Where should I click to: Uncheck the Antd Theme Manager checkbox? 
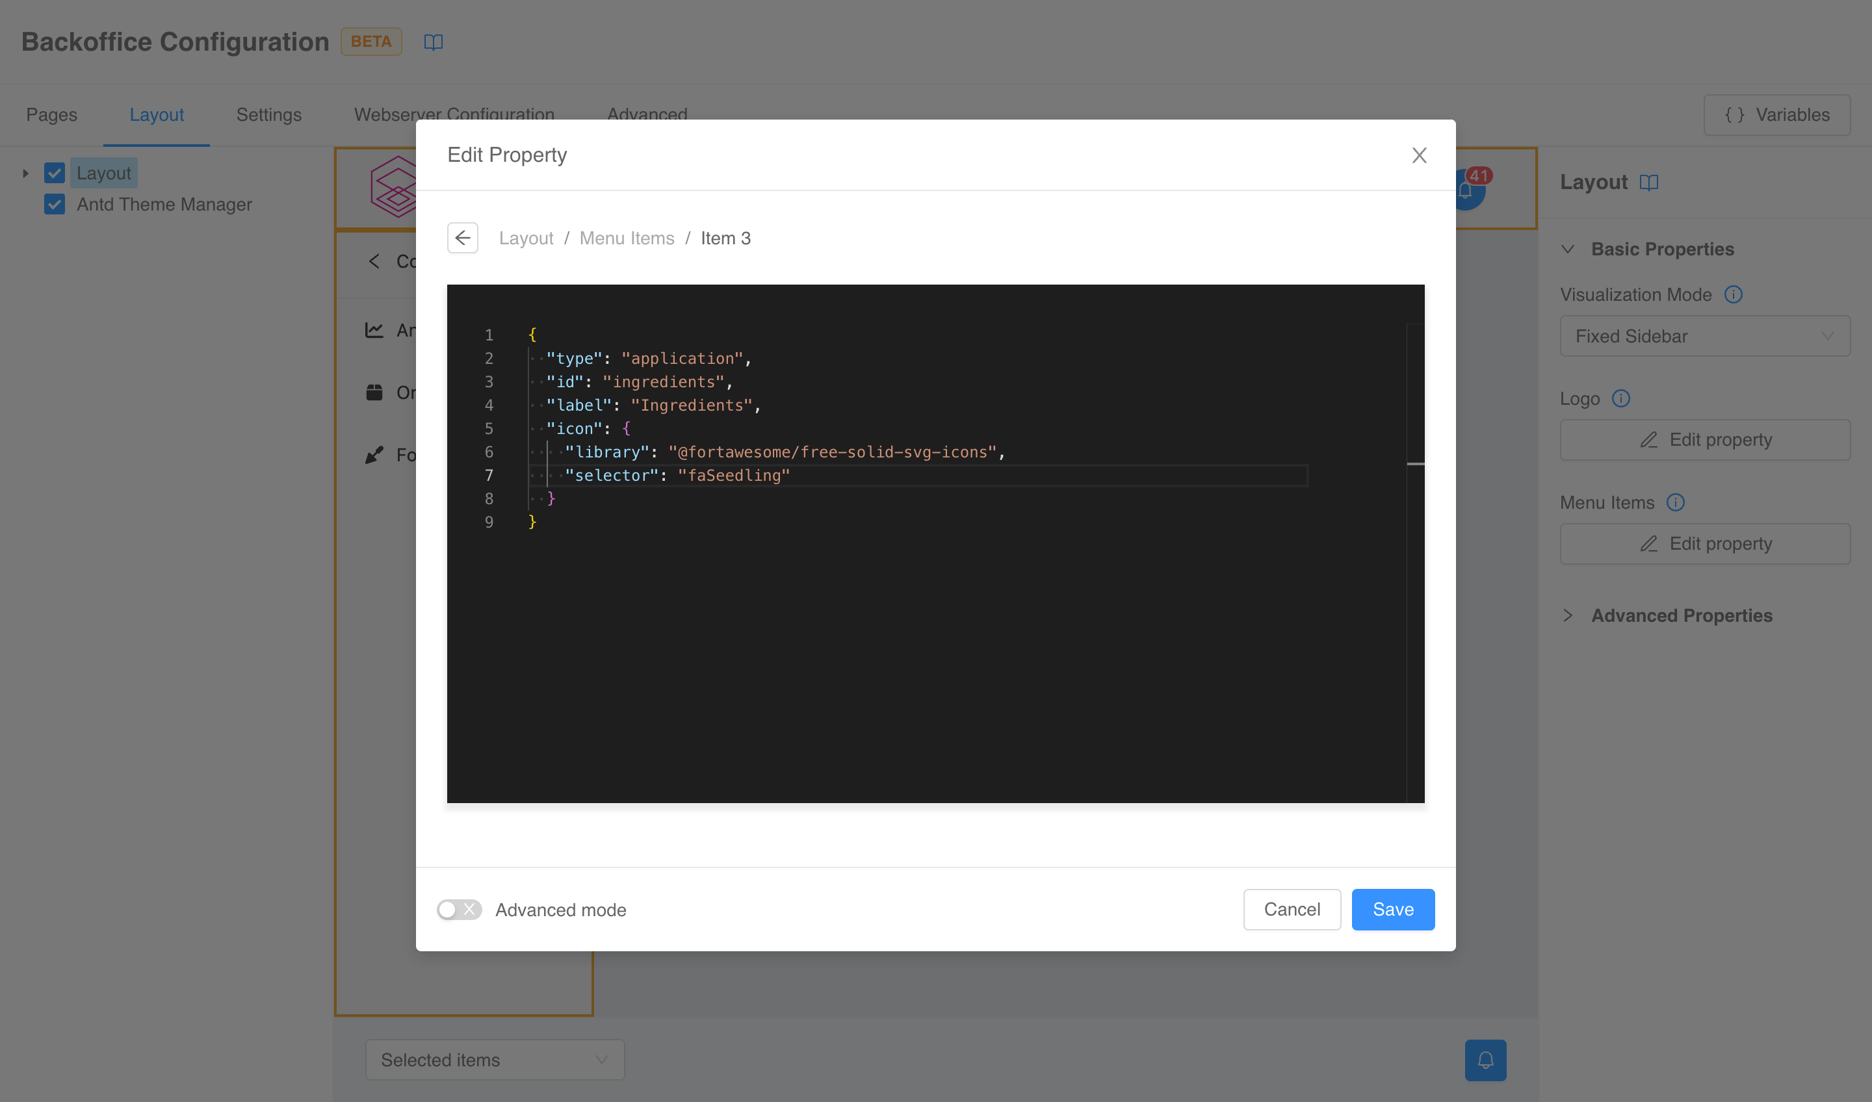54,204
